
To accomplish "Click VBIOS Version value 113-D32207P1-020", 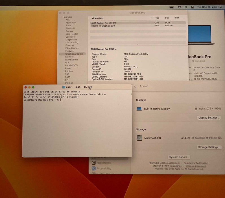I will pyautogui.click(x=134, y=77).
